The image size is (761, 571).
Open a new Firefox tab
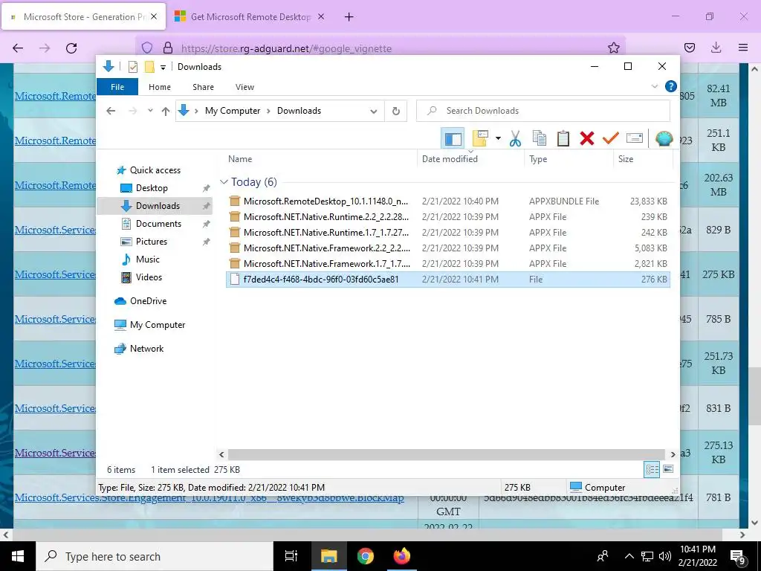pos(349,17)
